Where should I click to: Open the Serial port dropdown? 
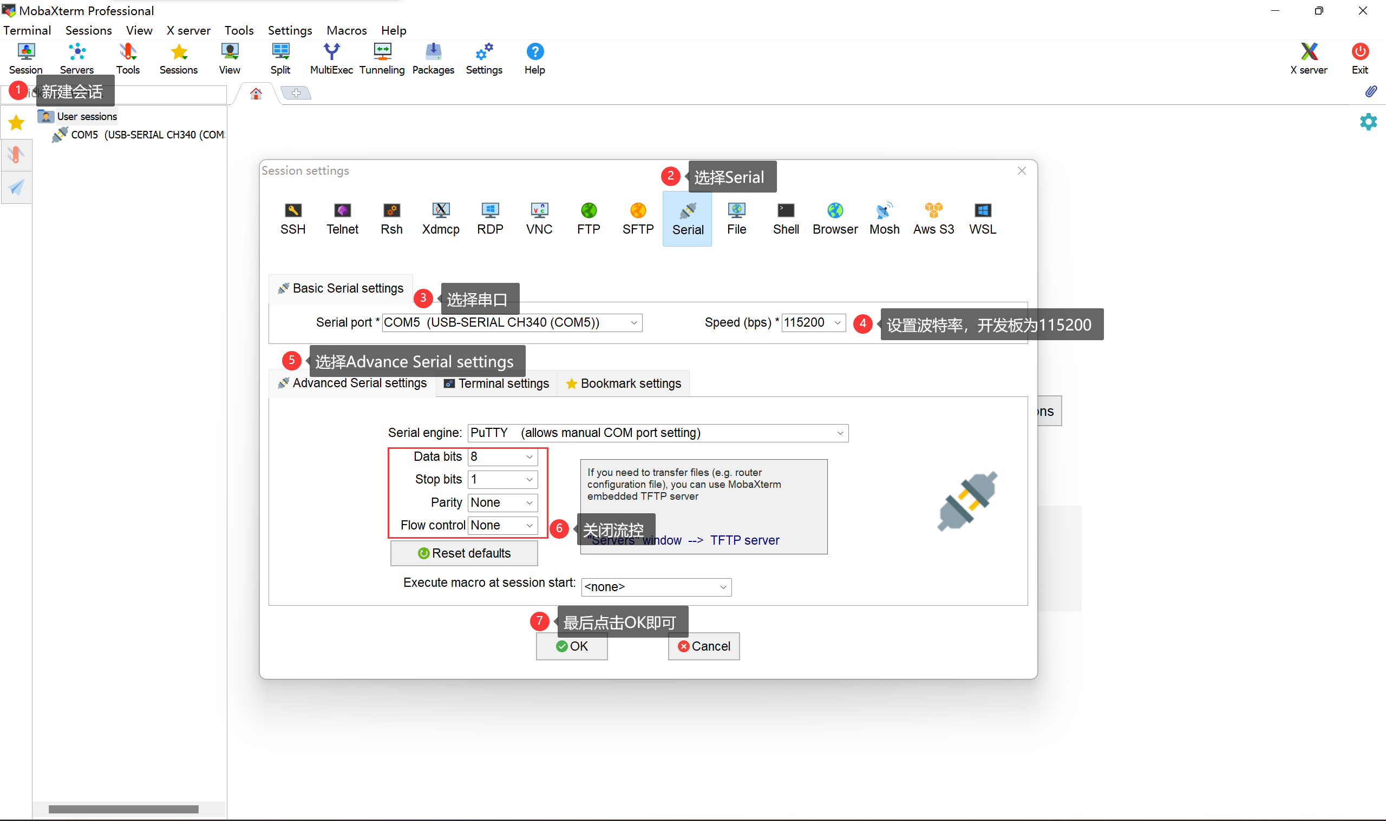(633, 322)
